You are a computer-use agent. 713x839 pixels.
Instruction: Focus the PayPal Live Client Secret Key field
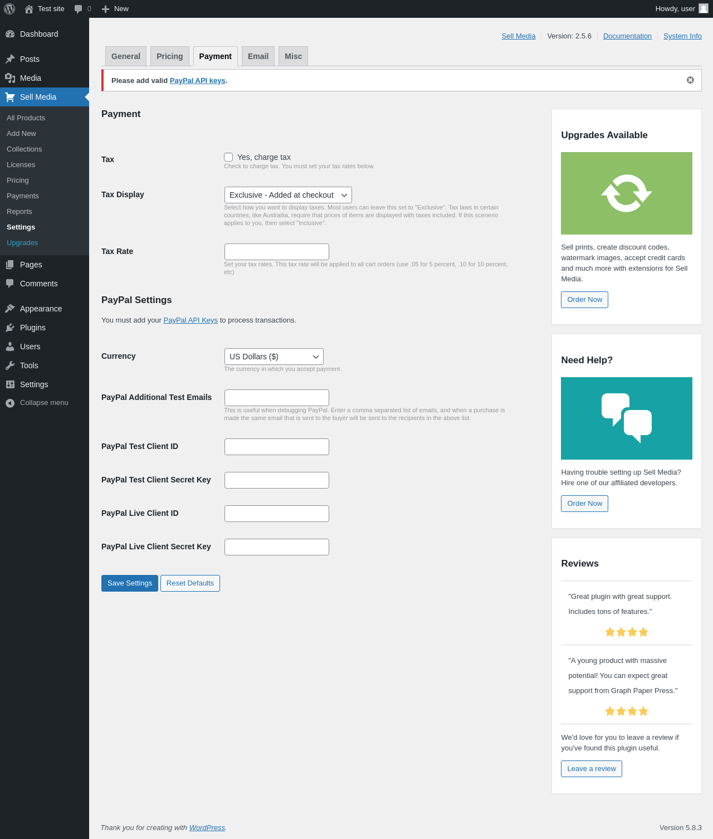coord(277,547)
